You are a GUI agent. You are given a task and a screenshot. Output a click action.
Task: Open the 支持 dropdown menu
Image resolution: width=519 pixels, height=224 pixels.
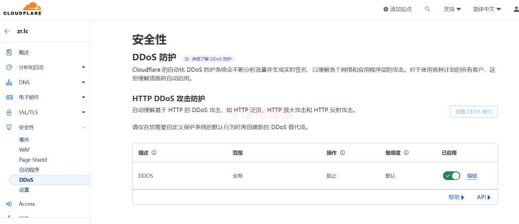pos(452,9)
